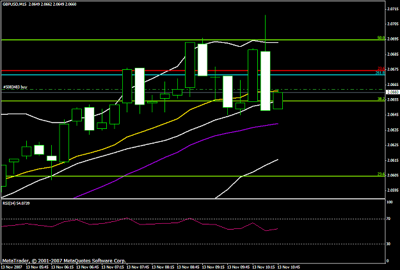Select the dash-dot buy order level line

[193, 90]
